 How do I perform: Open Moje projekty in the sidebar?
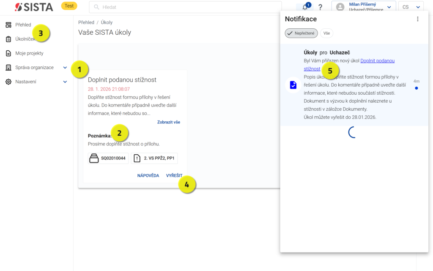(x=29, y=53)
